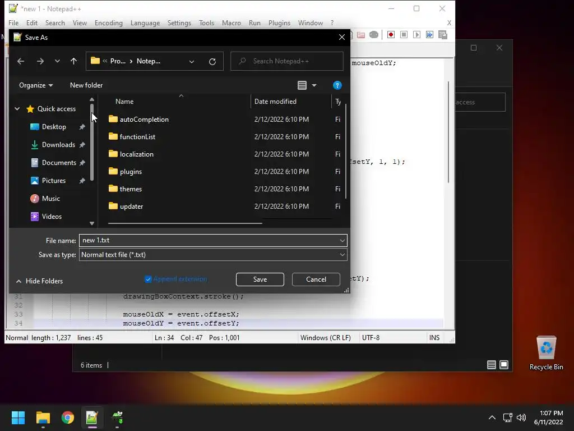Sort files by Name column header

pos(124,102)
